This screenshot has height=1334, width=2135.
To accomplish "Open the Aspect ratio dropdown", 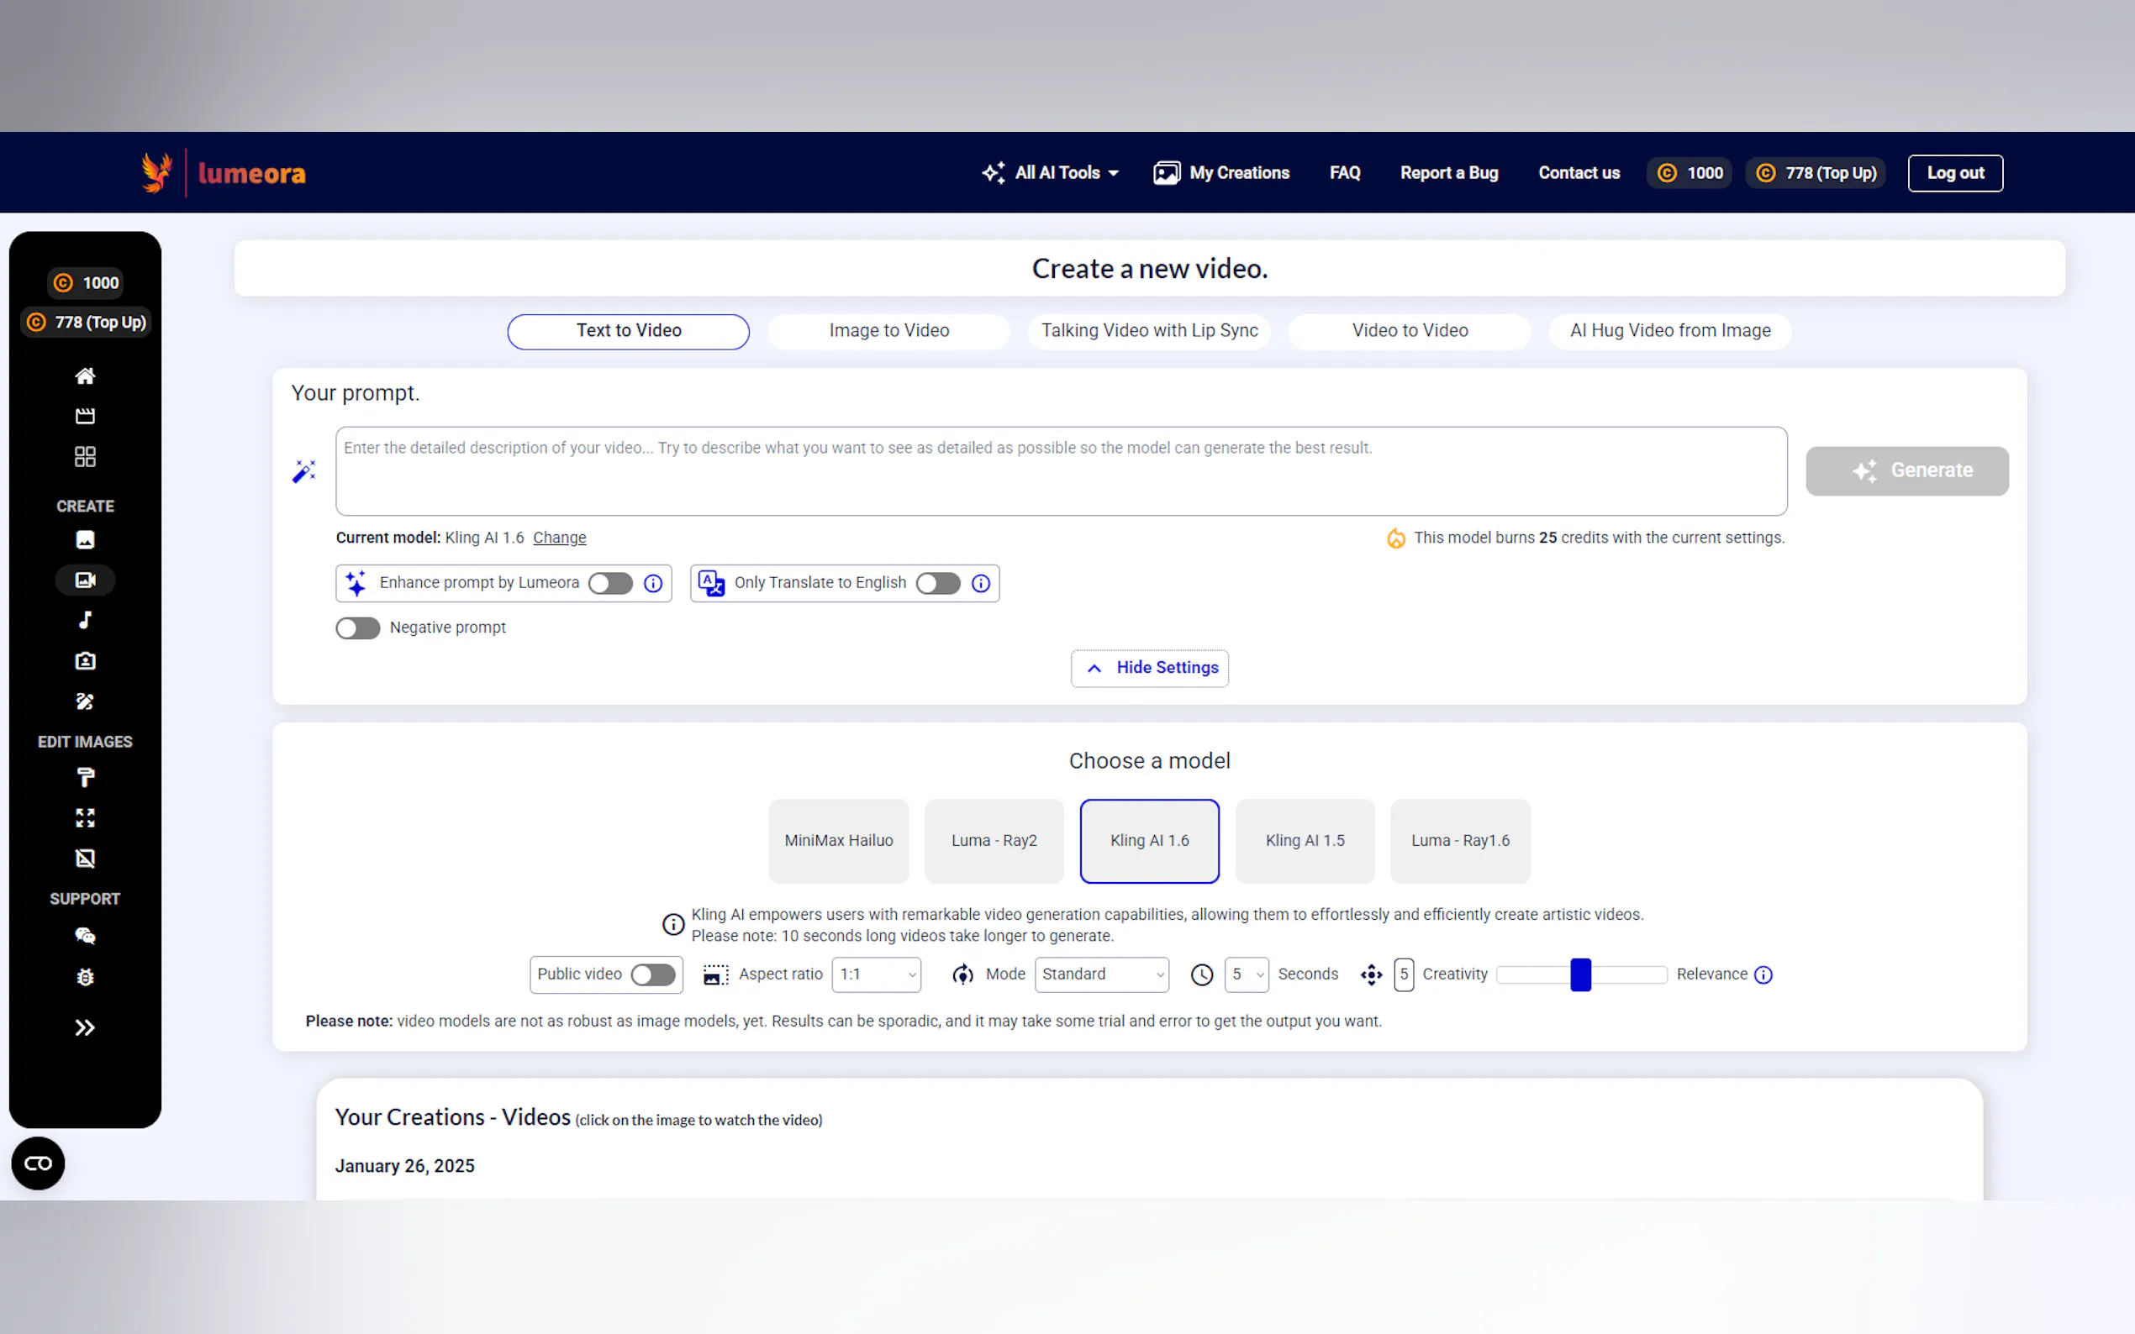I will [x=876, y=974].
